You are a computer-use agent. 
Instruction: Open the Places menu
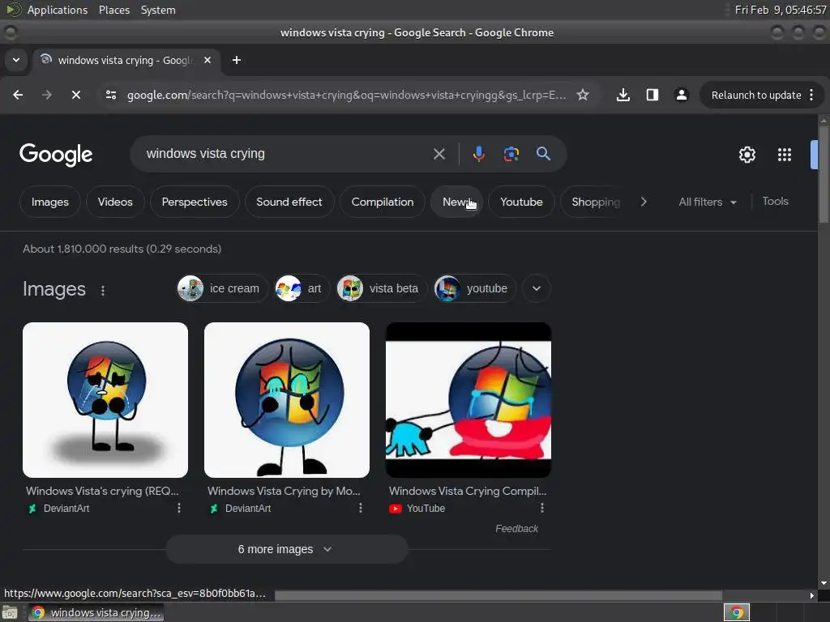click(113, 10)
